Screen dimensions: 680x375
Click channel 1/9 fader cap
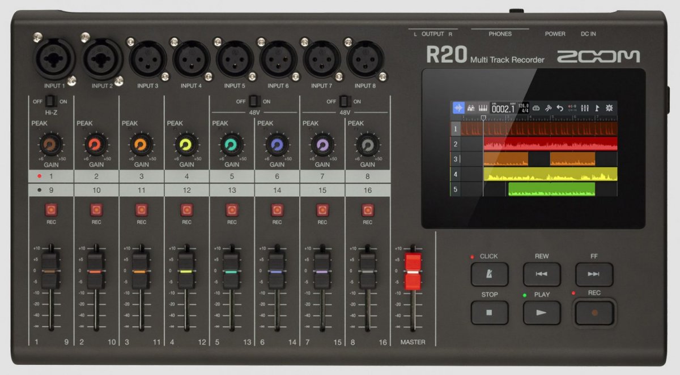51,271
